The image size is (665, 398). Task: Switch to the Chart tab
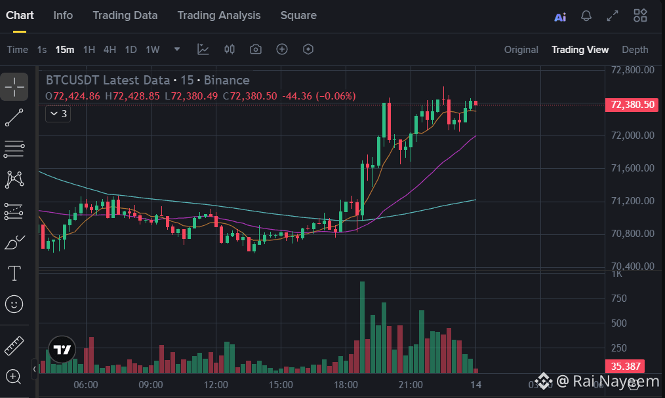click(20, 15)
